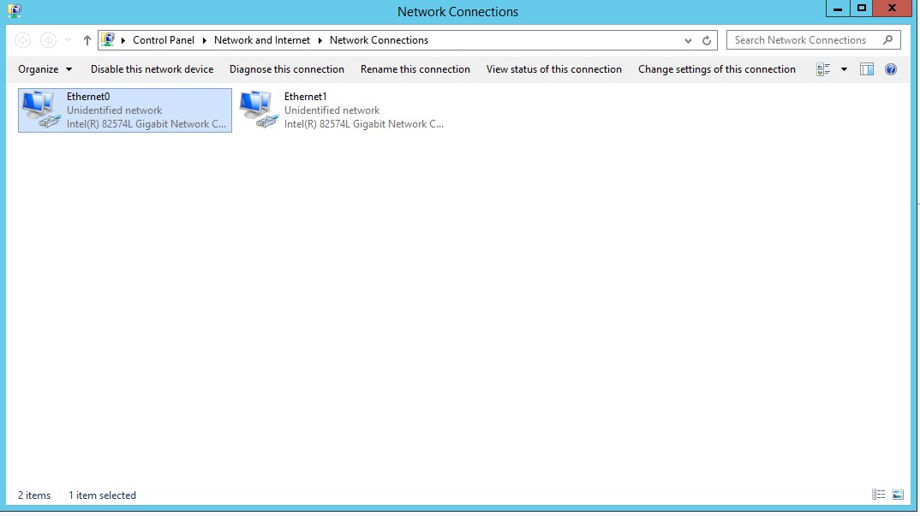Click Rename this connection
920x516 pixels.
point(415,69)
